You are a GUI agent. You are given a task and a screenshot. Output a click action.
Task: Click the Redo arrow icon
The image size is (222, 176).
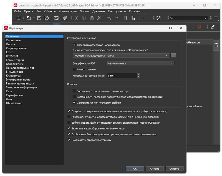(x=117, y=18)
